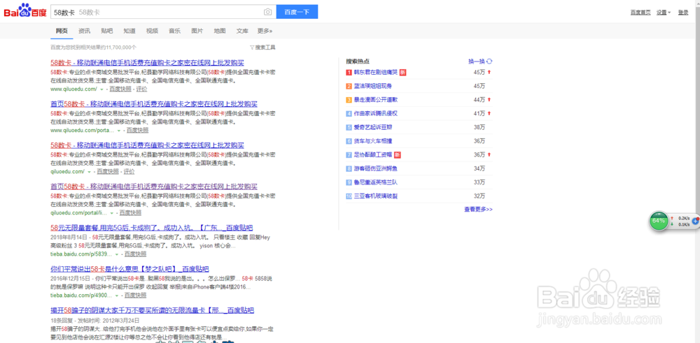Switch to the 地图 tab
This screenshot has width=700, height=343.
click(220, 31)
